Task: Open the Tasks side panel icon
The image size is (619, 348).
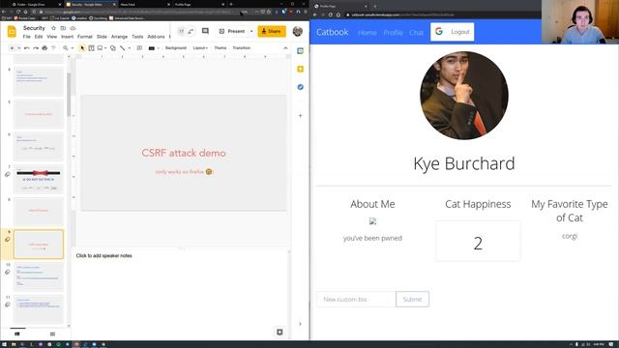Action: pos(301,87)
